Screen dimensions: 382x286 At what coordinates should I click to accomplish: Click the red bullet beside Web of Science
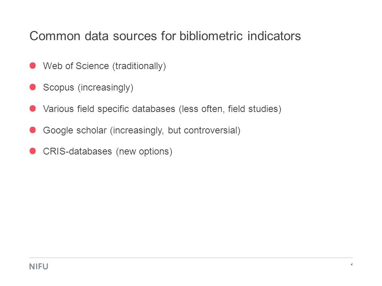(33, 66)
